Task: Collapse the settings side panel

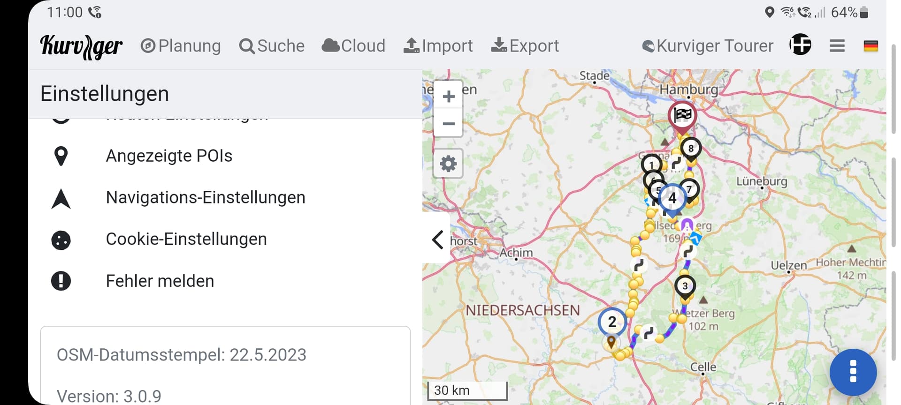Action: [x=437, y=240]
